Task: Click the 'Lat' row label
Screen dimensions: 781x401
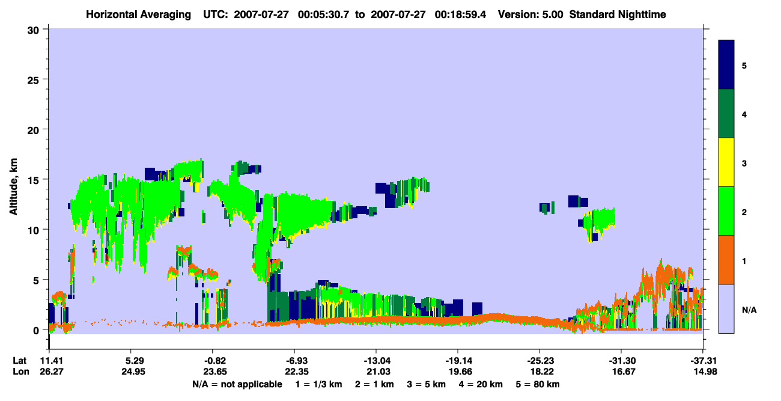Action: (20, 361)
